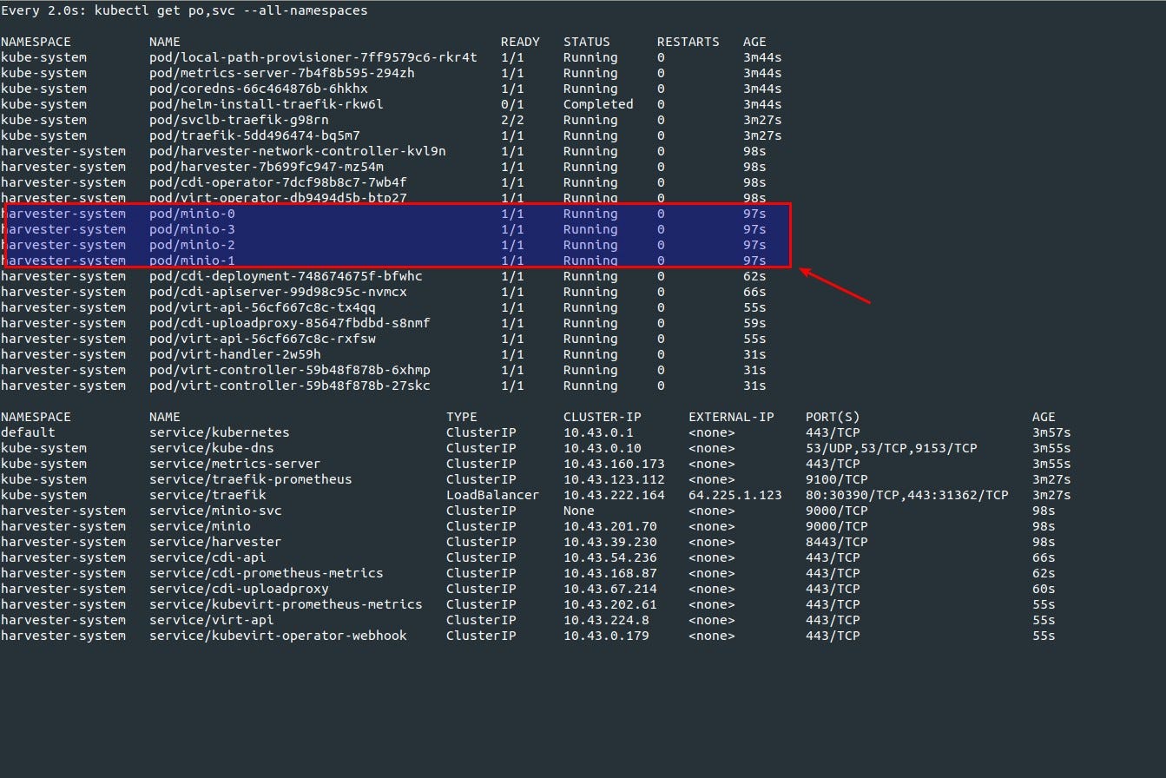Select pod/virt-handler-2w59h

click(234, 354)
